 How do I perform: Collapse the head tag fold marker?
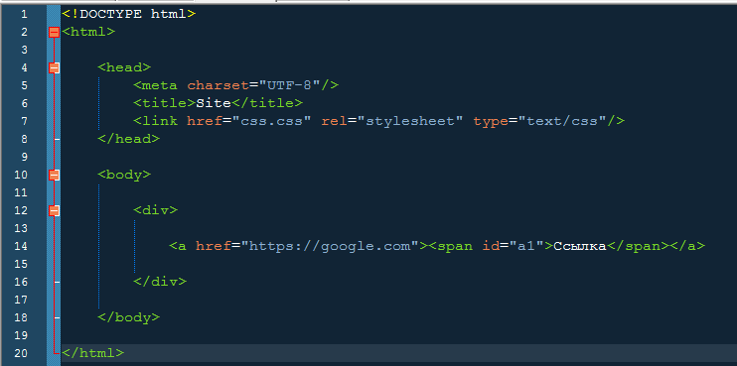coord(54,67)
